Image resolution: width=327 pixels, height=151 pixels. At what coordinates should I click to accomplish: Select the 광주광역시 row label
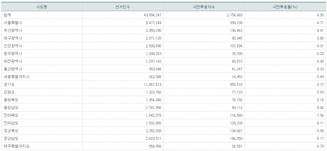[13, 53]
